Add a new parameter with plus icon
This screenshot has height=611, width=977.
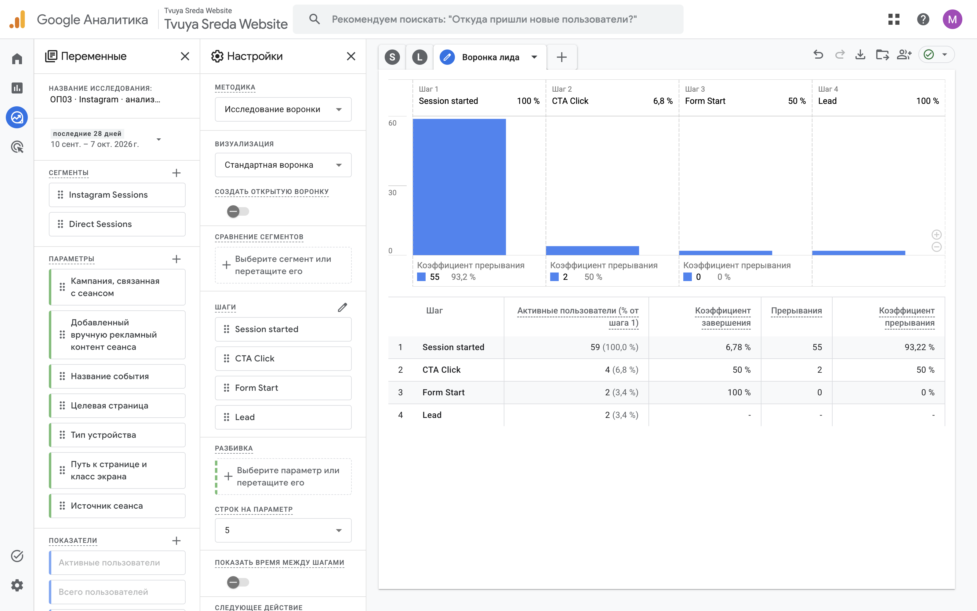click(176, 259)
